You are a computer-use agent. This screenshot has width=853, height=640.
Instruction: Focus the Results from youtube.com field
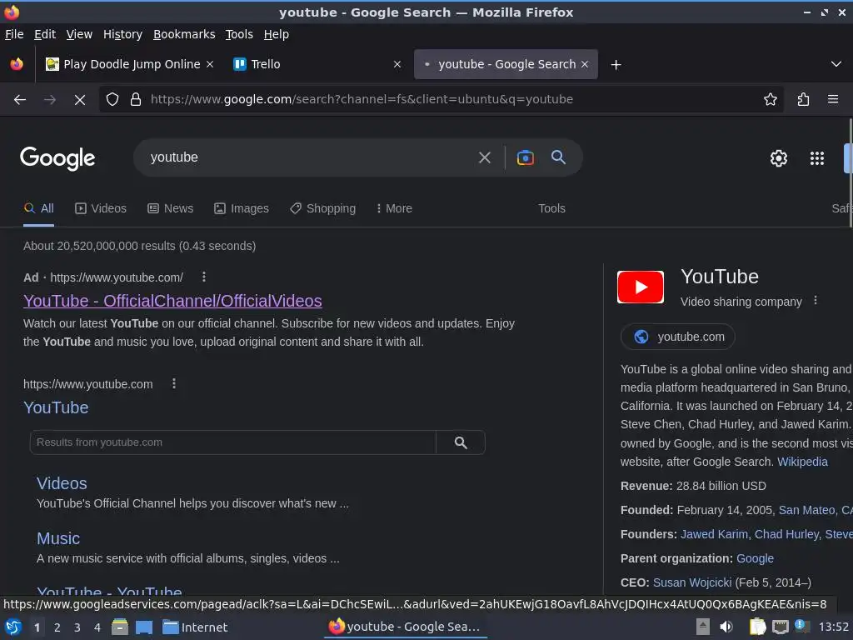[233, 443]
